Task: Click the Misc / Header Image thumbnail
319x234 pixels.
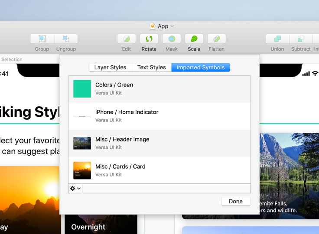Action: [82, 143]
